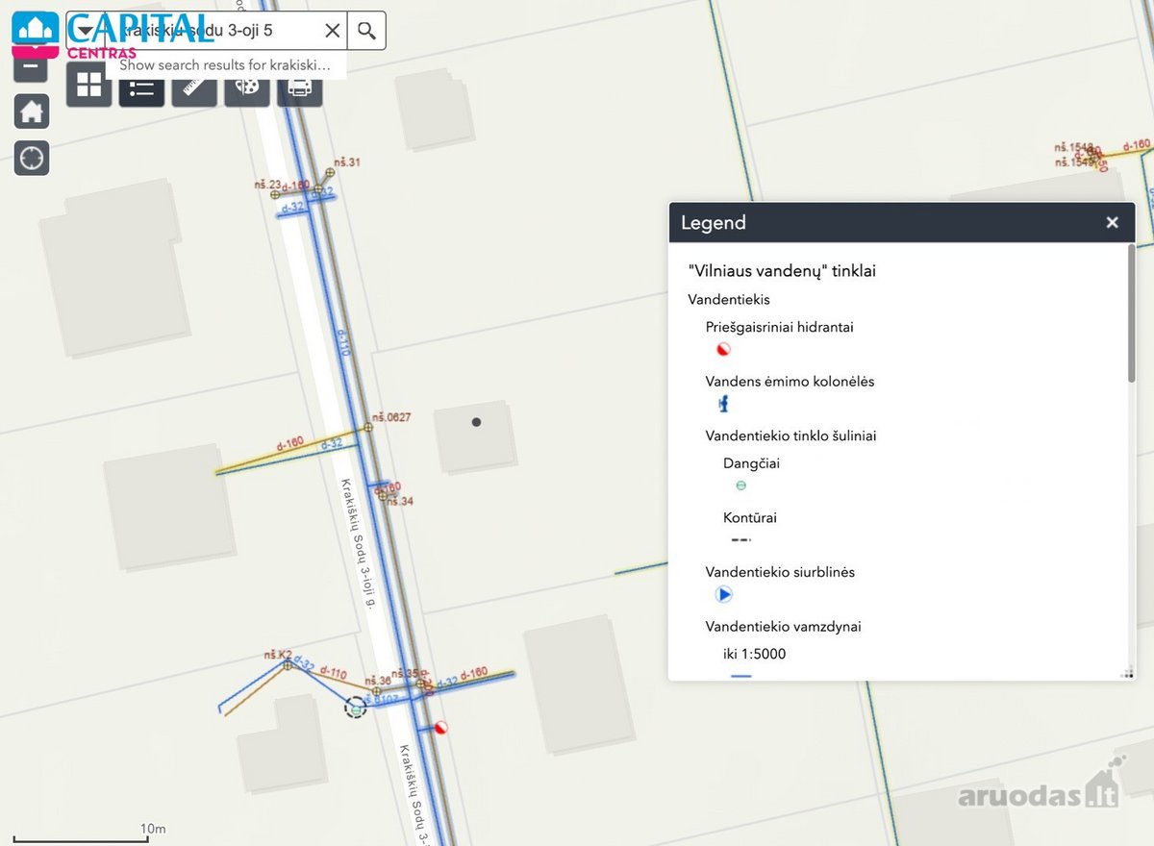The image size is (1154, 846).
Task: Click the nš.K2 well node
Action: [287, 664]
